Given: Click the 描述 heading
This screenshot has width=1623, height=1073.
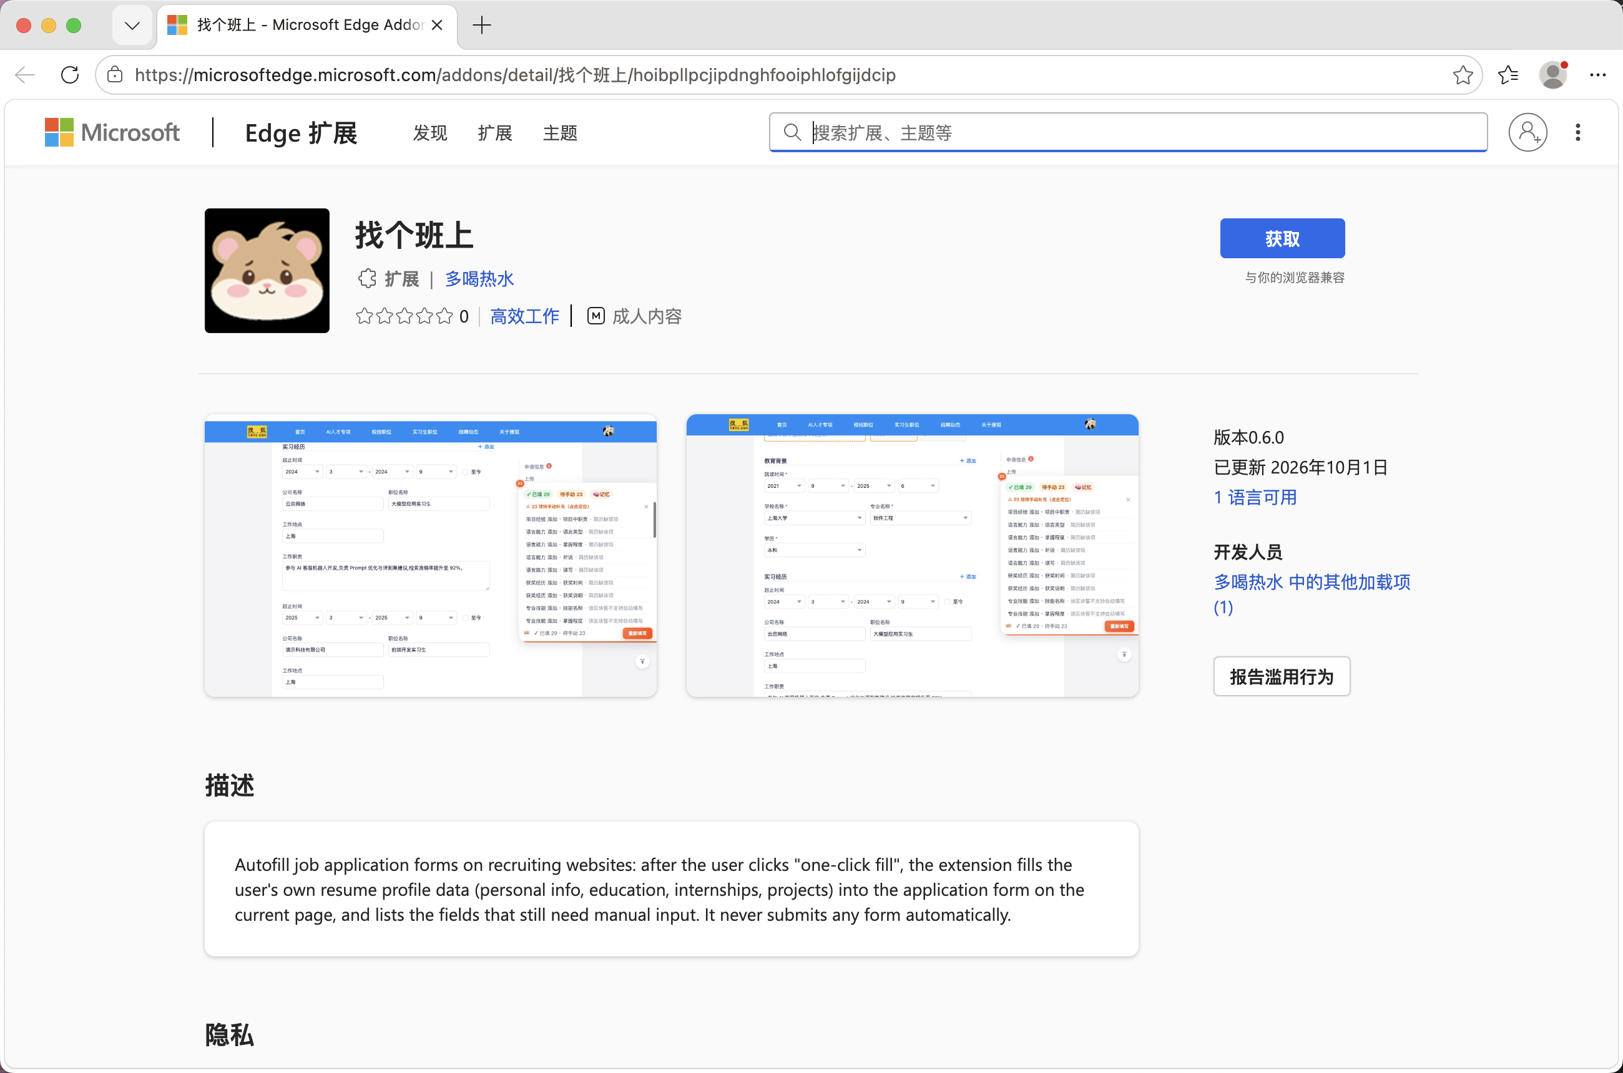Looking at the screenshot, I should click(230, 785).
